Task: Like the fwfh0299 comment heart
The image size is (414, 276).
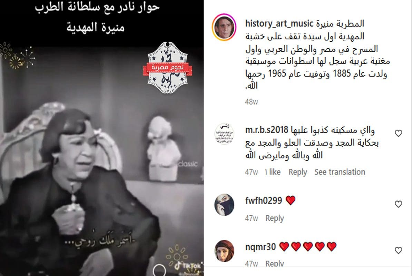Action: pos(398,204)
